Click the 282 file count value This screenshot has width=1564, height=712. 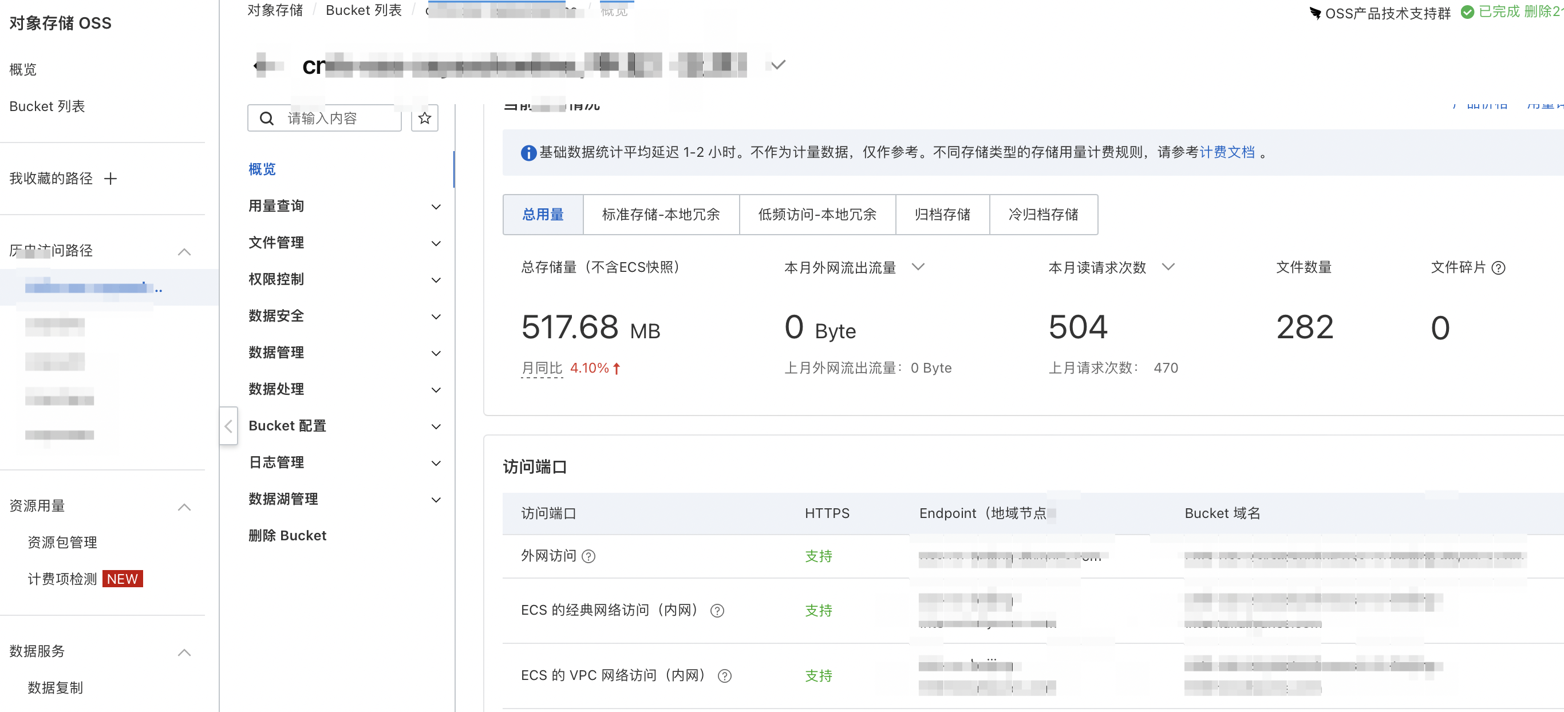tap(1304, 327)
